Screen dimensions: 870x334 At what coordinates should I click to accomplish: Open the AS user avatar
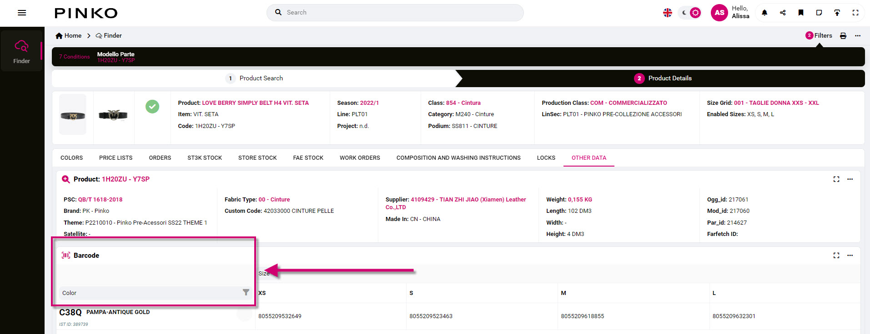click(x=719, y=13)
